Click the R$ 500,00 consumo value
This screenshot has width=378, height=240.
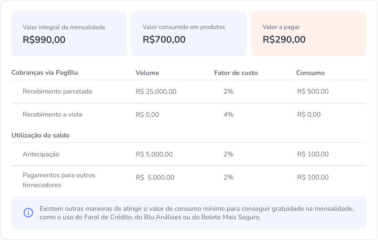click(x=313, y=91)
